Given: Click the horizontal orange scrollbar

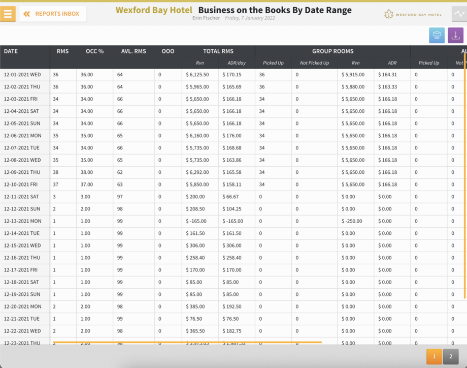Looking at the screenshot, I should pos(187,343).
